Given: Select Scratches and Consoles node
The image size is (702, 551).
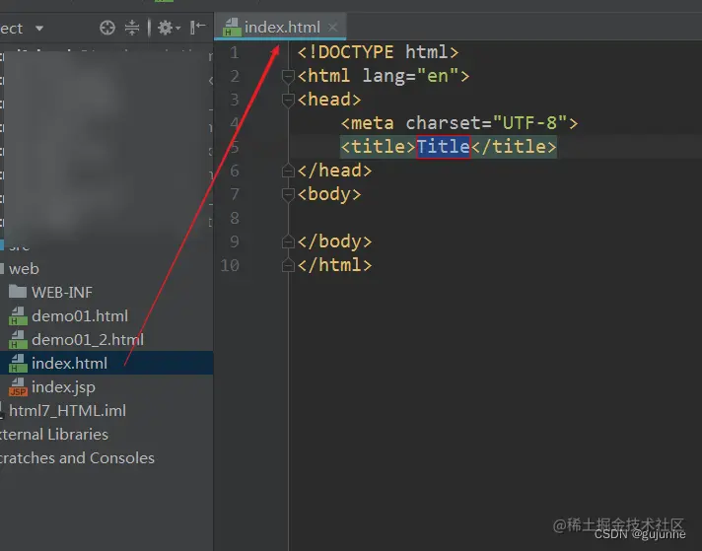Looking at the screenshot, I should [x=77, y=458].
